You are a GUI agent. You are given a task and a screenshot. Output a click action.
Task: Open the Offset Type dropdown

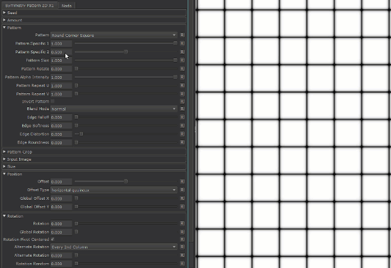[x=114, y=190]
